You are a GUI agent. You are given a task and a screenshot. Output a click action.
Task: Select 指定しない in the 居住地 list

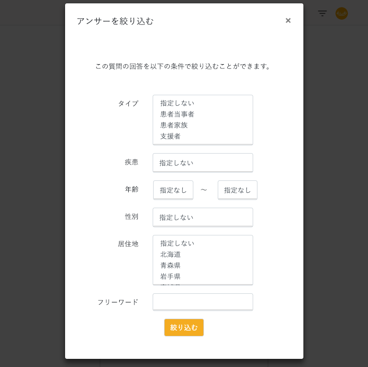tap(178, 243)
